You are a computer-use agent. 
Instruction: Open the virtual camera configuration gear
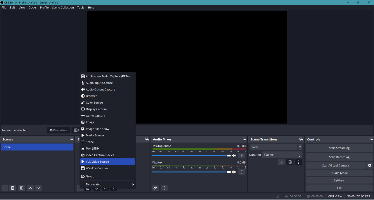370,165
